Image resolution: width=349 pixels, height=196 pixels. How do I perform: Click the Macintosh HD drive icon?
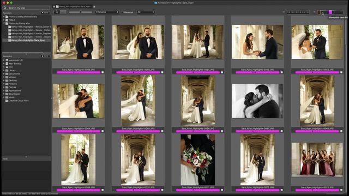7,60
